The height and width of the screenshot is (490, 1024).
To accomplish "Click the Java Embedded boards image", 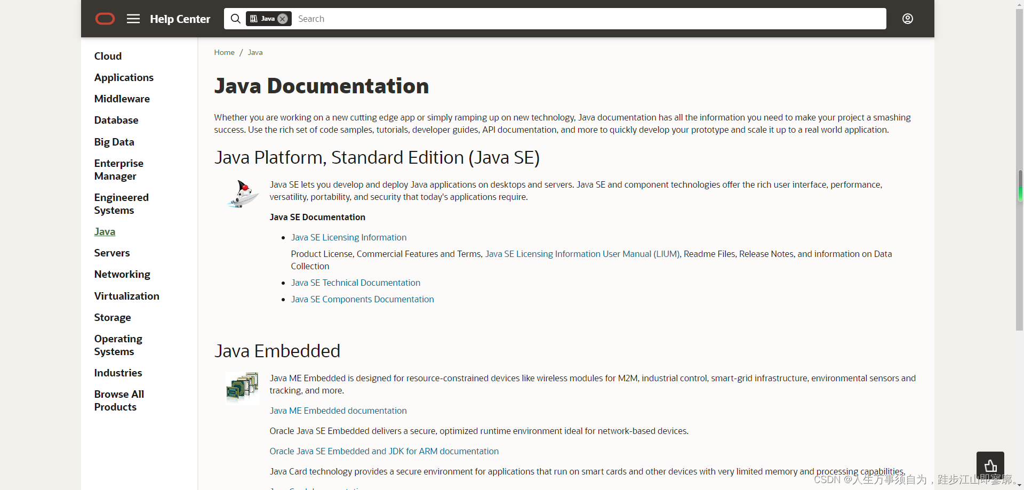I will pos(242,388).
